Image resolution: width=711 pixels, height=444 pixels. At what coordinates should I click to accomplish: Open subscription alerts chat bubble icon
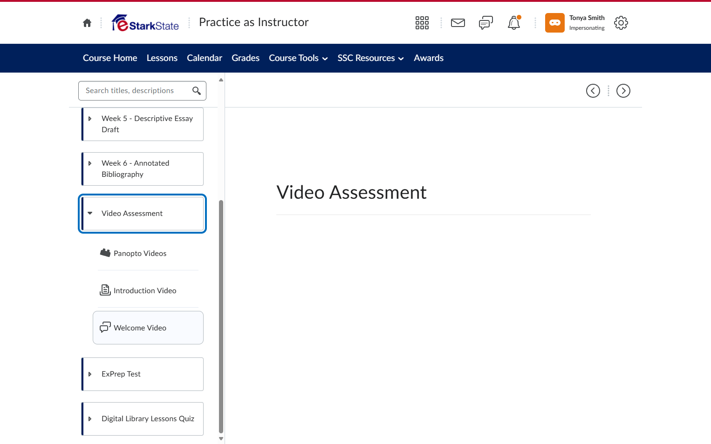pos(486,23)
